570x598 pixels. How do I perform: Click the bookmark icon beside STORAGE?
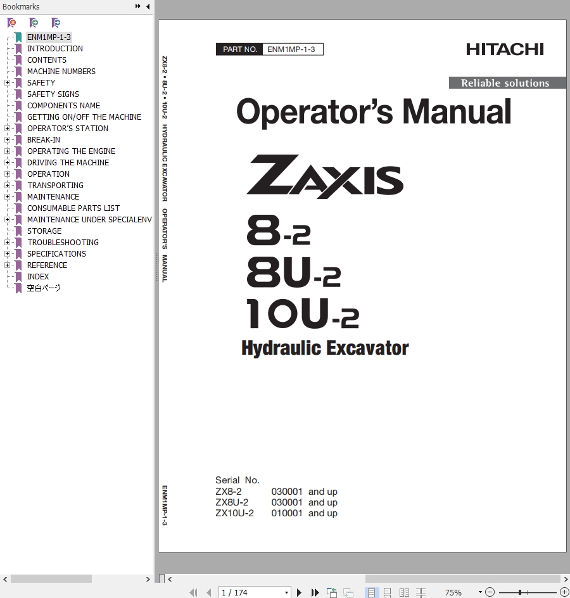coord(18,231)
